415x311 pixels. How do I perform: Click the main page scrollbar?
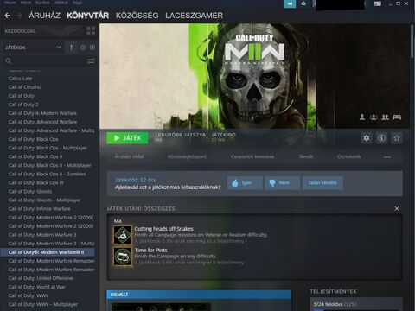[x=412, y=41]
